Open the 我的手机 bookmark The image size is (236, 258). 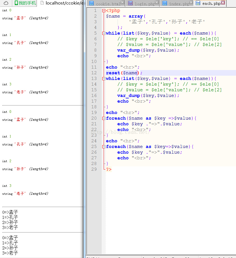[x=27, y=3]
